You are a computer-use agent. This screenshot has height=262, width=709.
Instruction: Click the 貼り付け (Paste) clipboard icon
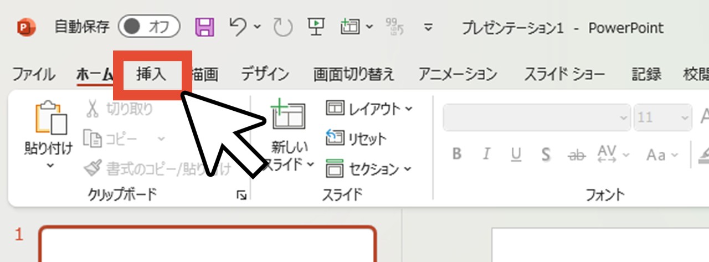(50, 117)
